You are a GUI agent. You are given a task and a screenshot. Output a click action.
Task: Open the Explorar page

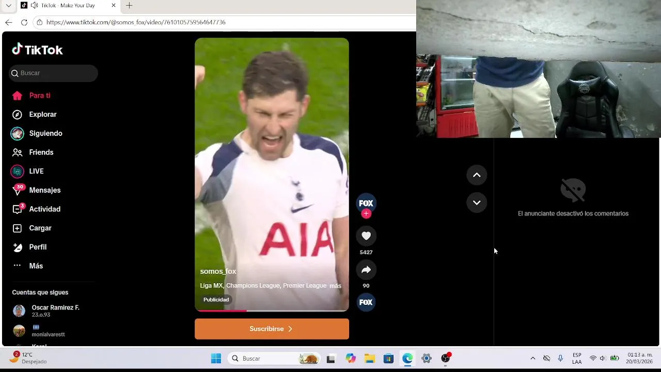[34, 114]
